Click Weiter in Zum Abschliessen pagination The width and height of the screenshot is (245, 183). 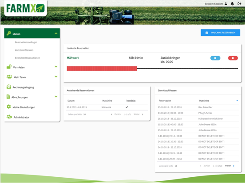click(228, 166)
